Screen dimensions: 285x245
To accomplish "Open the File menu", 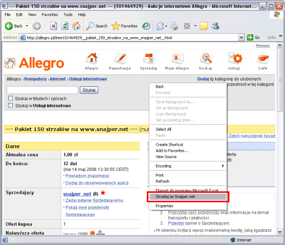I will (x=8, y=15).
